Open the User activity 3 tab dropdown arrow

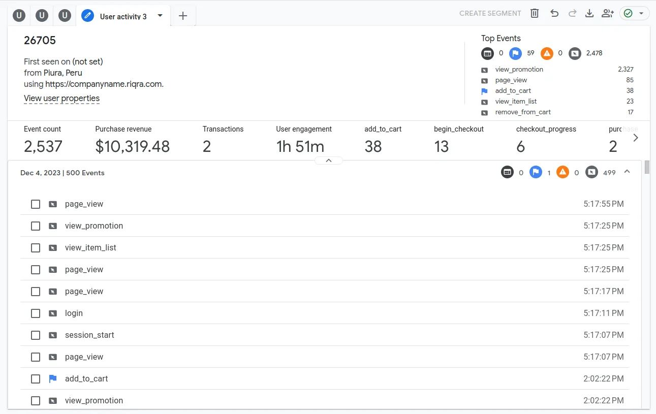coord(160,16)
